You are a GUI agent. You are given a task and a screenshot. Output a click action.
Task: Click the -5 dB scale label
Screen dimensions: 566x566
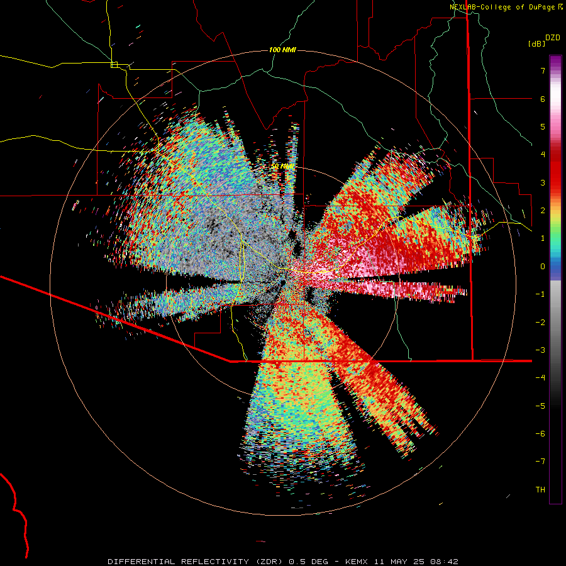540,406
